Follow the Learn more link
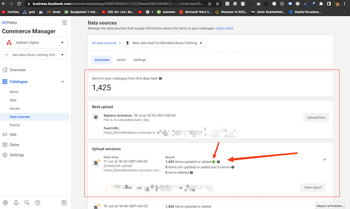This screenshot has height=209, width=350. [224, 29]
